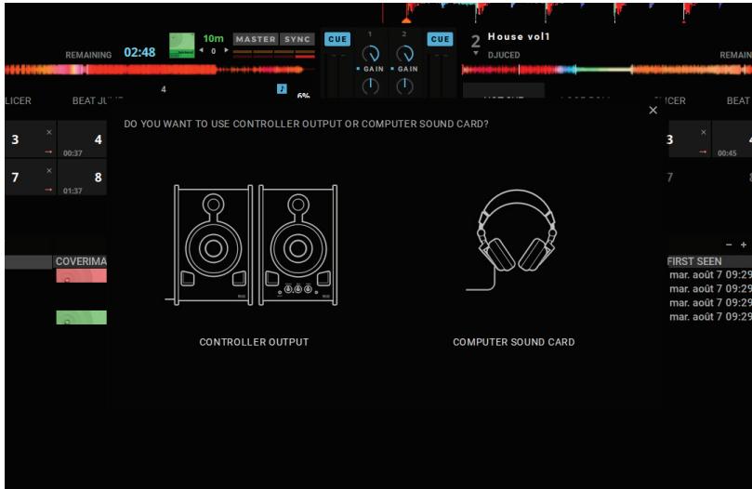The width and height of the screenshot is (752, 489).
Task: Click the plus zoom icon above FIRST SEEN
Action: coord(744,244)
